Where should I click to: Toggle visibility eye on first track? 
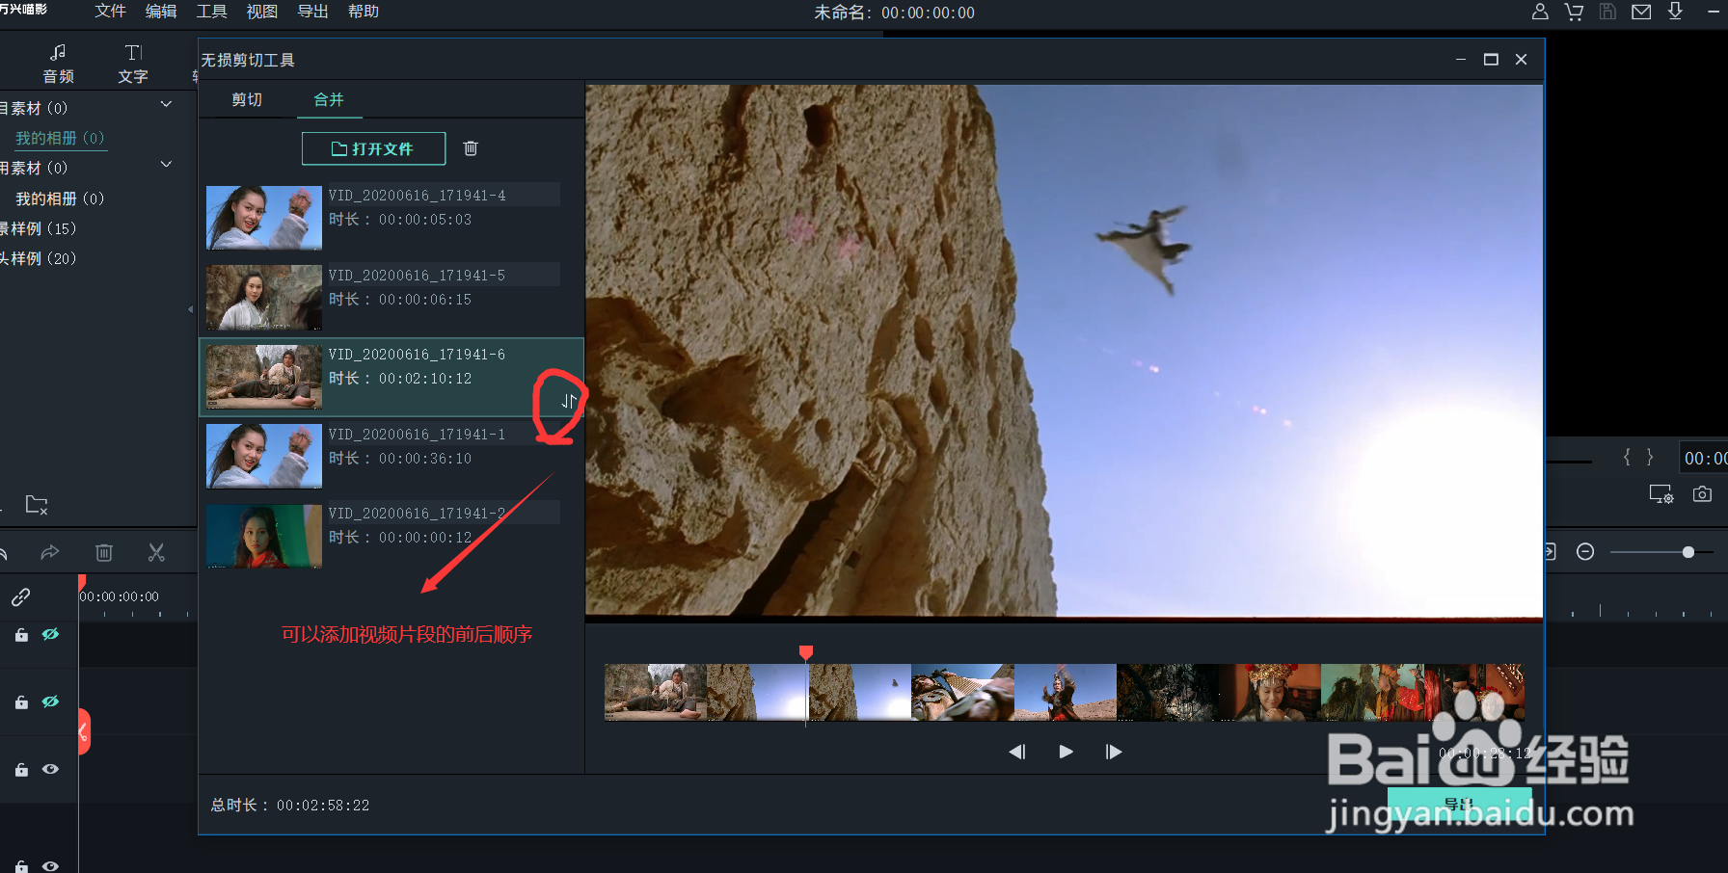(50, 634)
